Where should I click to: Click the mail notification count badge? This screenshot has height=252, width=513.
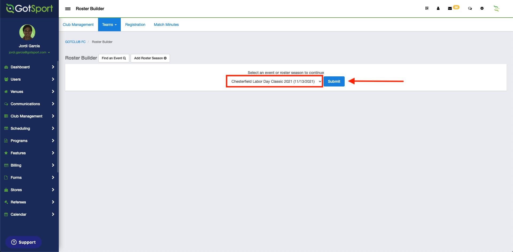coord(456,7)
